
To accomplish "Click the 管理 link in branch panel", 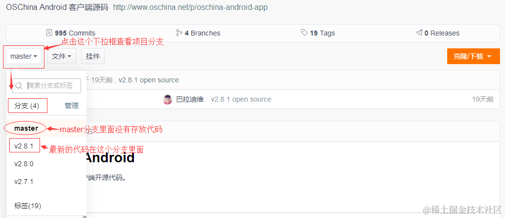I will click(72, 106).
